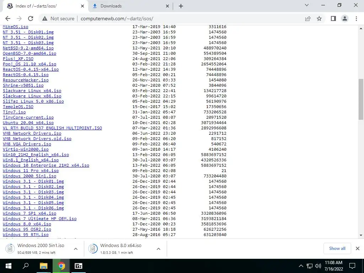Open SliTaz Linux 5.0 x86.iso link
364x273 pixels.
pyautogui.click(x=33, y=101)
